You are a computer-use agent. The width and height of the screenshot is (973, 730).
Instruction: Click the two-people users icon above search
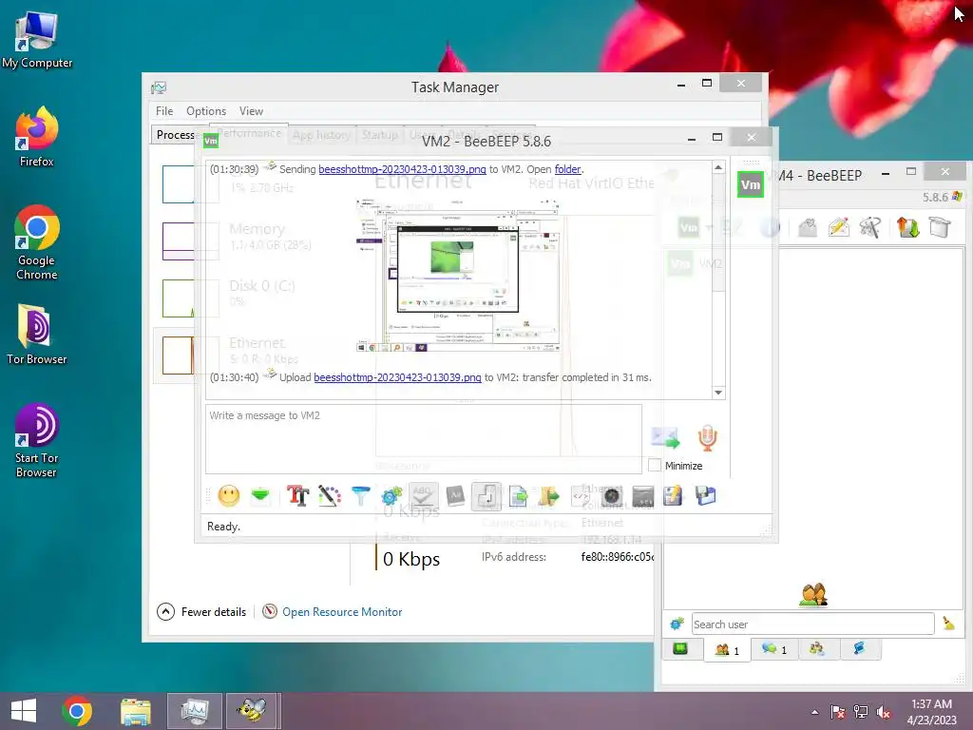(813, 595)
